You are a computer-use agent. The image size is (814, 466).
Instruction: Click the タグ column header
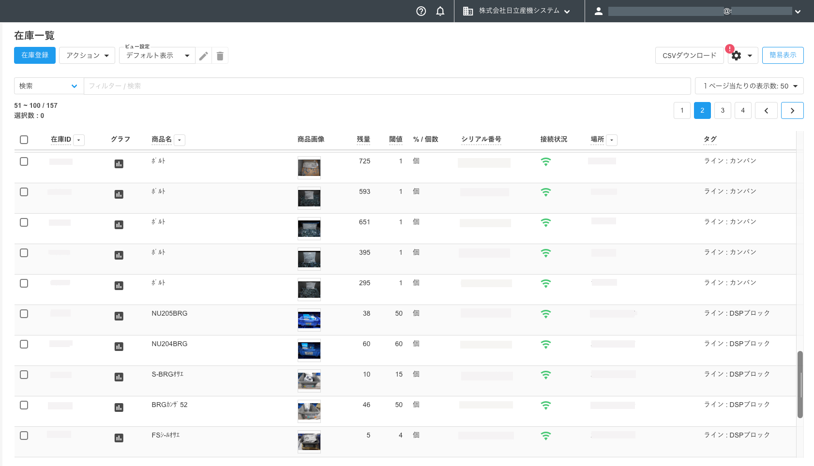click(710, 139)
